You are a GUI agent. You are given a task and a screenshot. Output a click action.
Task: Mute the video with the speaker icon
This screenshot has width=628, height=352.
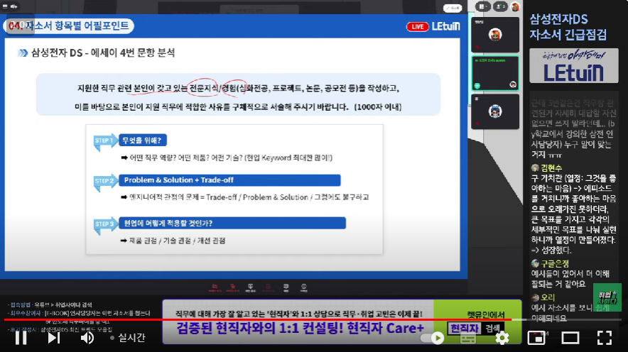click(x=87, y=338)
